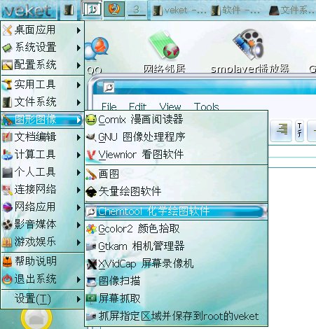
Task: Click the file manager launcher on the taskbar
Action: click(69, 10)
